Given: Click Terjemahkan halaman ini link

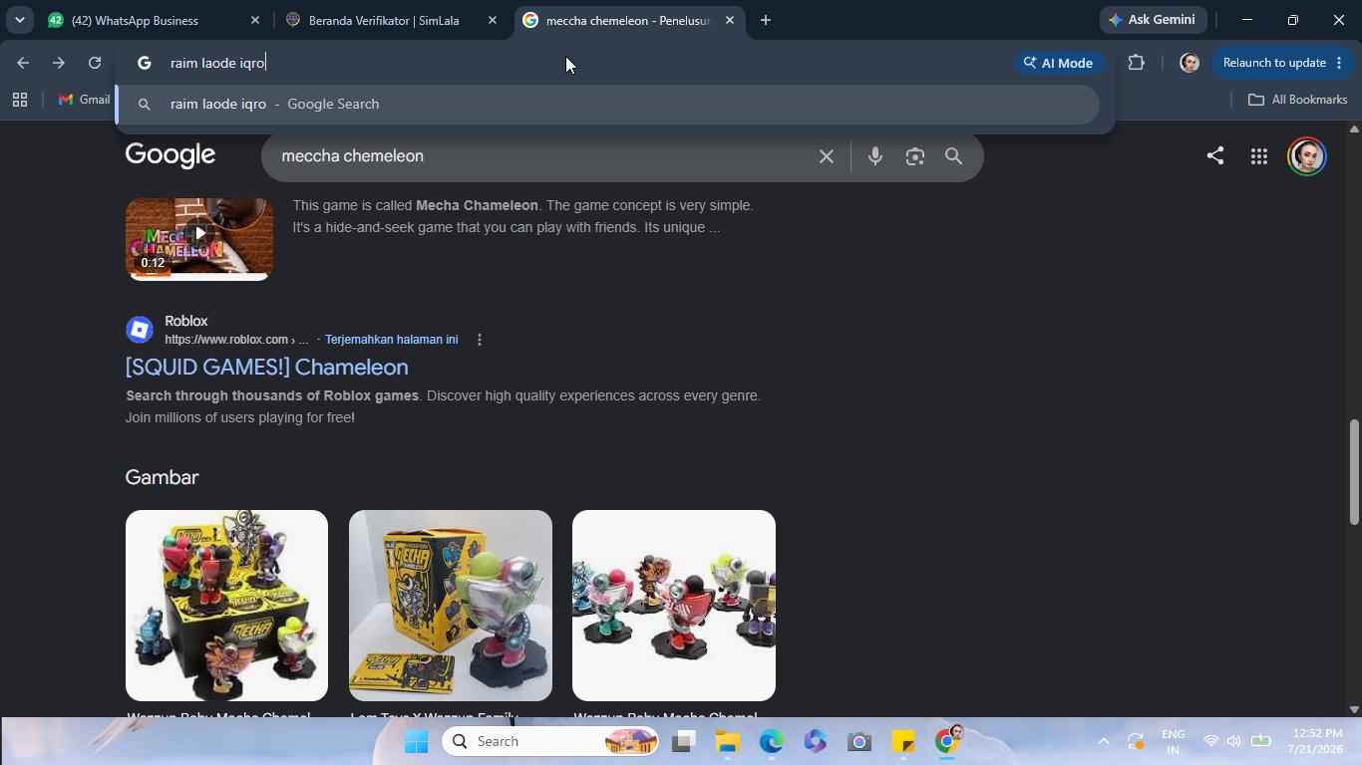Looking at the screenshot, I should pos(391,340).
